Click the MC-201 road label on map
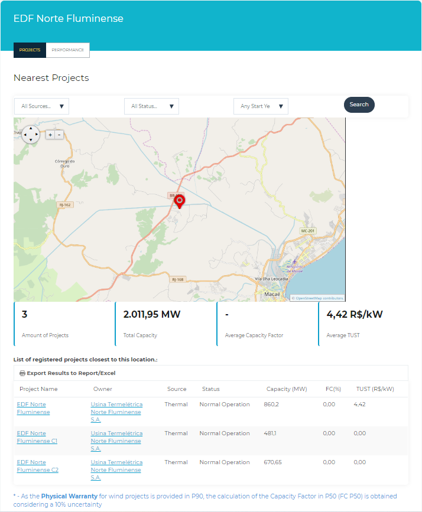Image resolution: width=422 pixels, height=512 pixels. 307,231
